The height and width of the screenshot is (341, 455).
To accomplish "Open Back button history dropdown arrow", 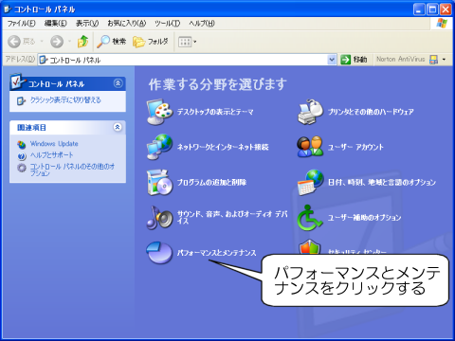I will pos(42,42).
